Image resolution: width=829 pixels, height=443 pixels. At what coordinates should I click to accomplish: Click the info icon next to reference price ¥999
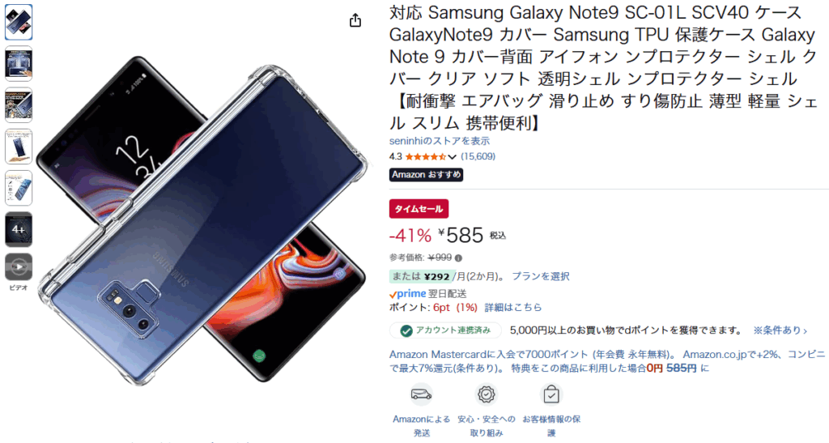pyautogui.click(x=458, y=258)
